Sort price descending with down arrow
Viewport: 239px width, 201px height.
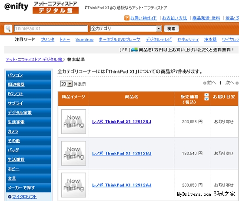tap(206, 99)
